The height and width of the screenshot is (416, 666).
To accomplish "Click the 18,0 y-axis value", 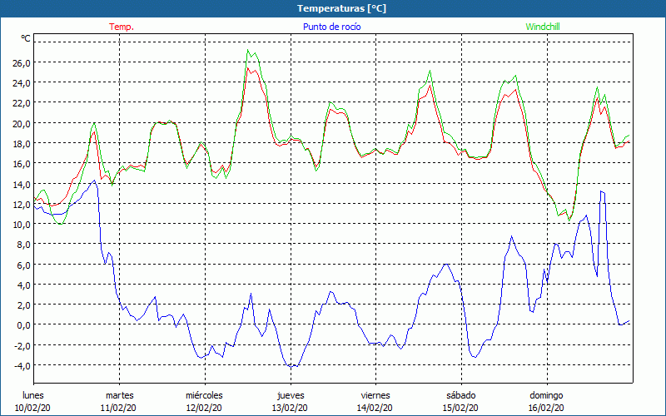I will (22, 144).
